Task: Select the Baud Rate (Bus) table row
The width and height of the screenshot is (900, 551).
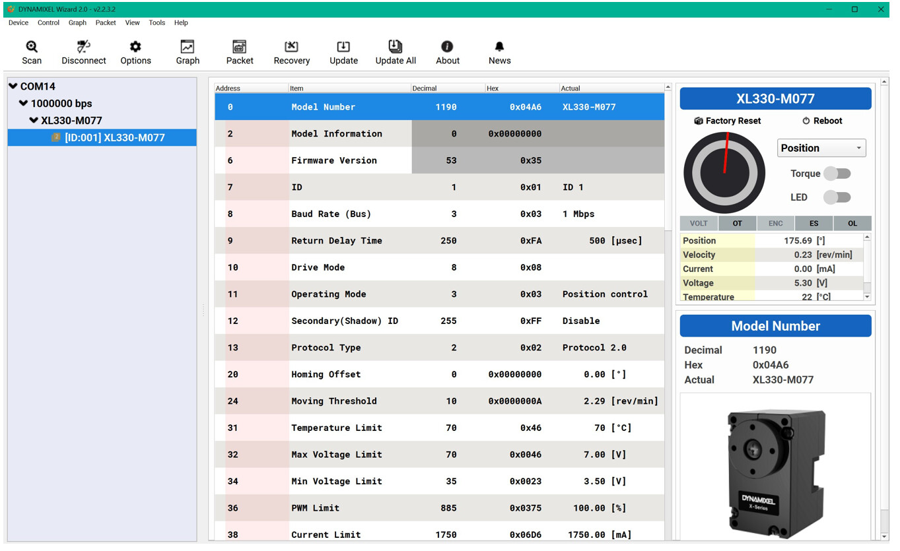Action: tap(439, 214)
